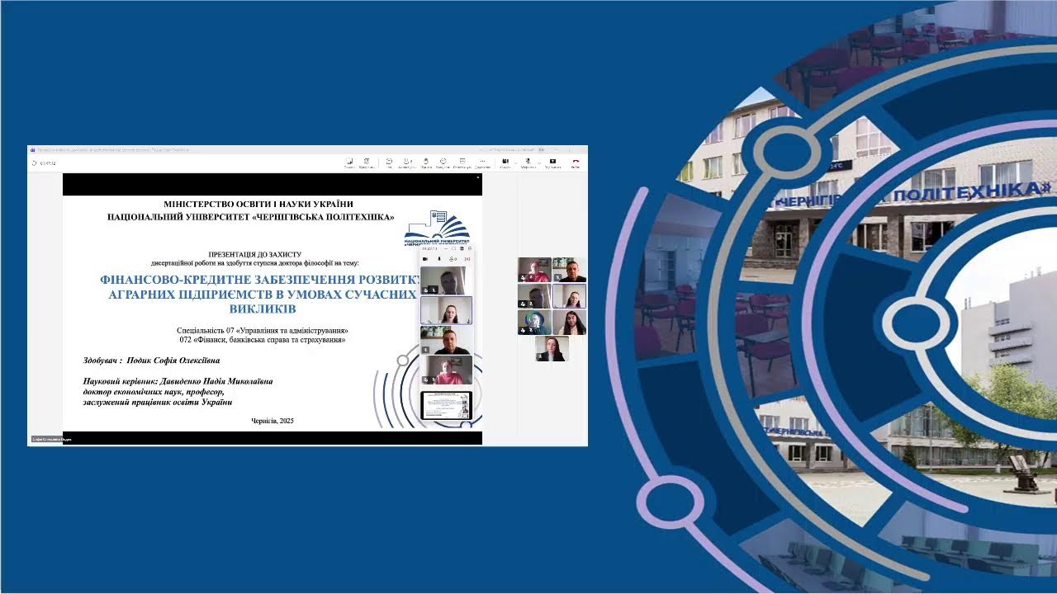Select second-row left gallery participant tile

click(x=534, y=296)
